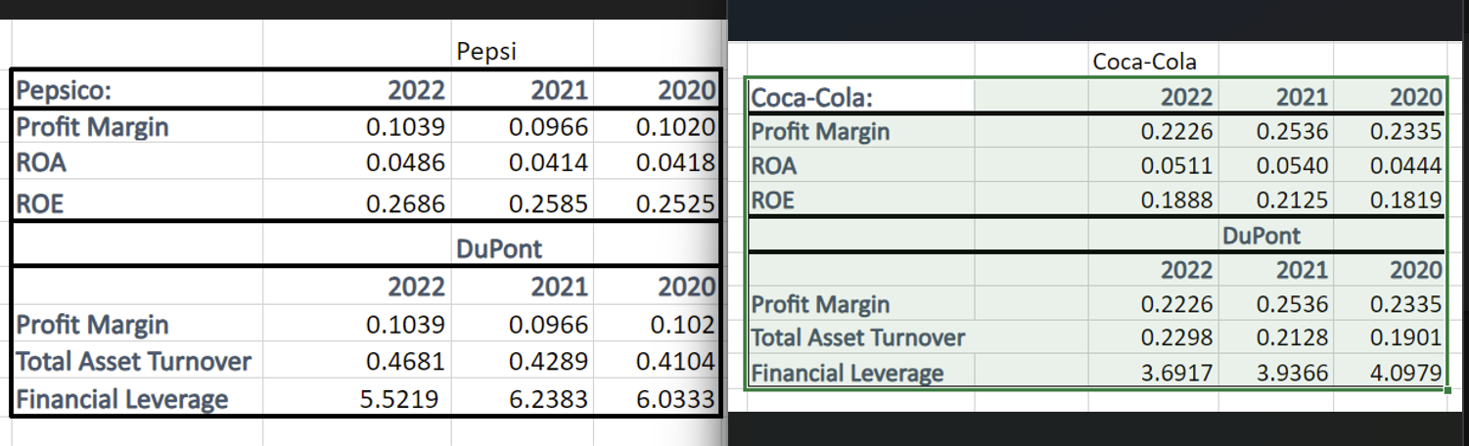Viewport: 1469px width, 446px height.
Task: Select Coca-Cola "Total Asset Turnover" label
Action: tap(858, 337)
